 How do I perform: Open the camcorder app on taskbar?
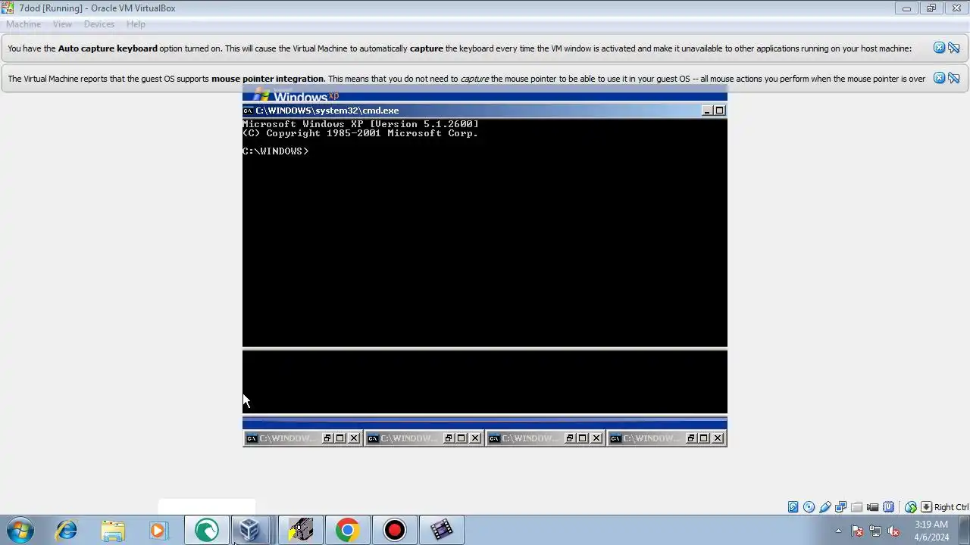(301, 530)
